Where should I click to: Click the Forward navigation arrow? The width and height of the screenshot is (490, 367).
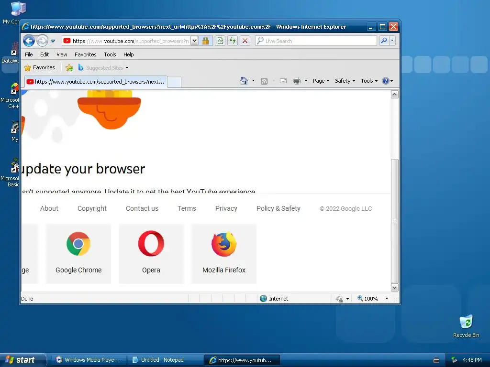(42, 41)
